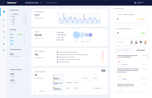Viewport: 152px width, 98px height.
Task: Open the time range dropdown
Action: tap(51, 3)
